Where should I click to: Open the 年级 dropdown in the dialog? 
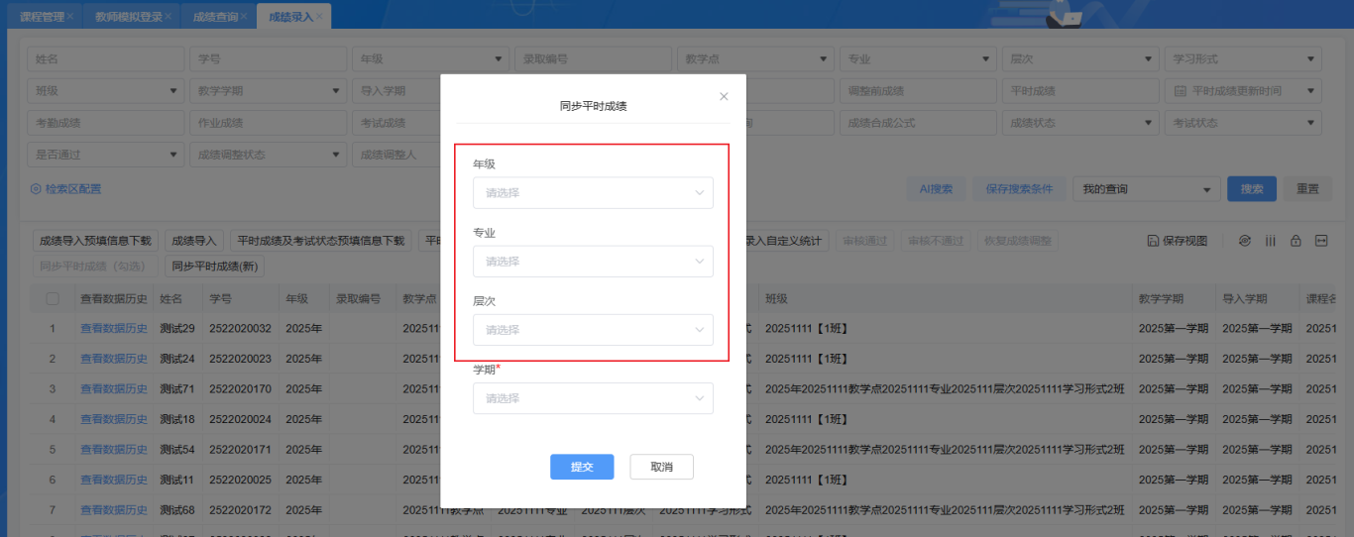(x=593, y=193)
